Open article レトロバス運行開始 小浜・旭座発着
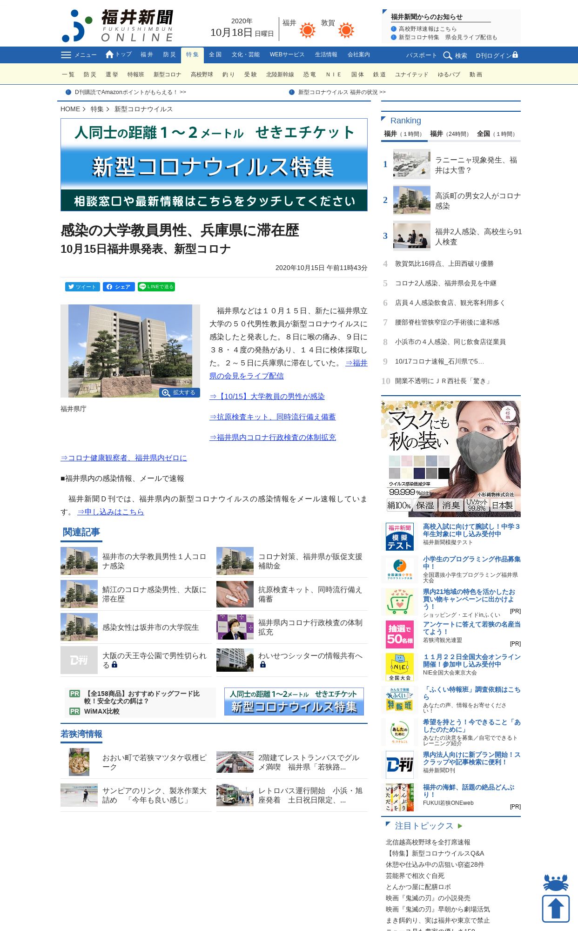 tap(310, 795)
